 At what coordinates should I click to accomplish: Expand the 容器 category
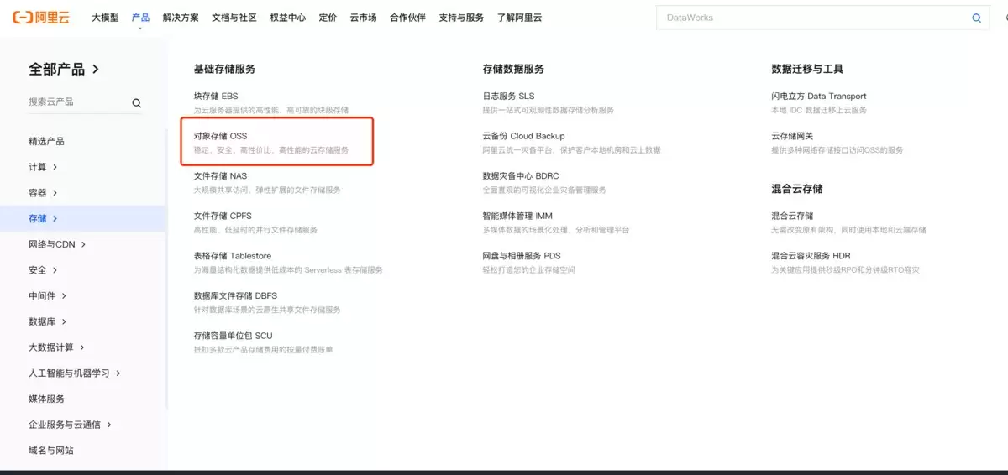tap(43, 193)
